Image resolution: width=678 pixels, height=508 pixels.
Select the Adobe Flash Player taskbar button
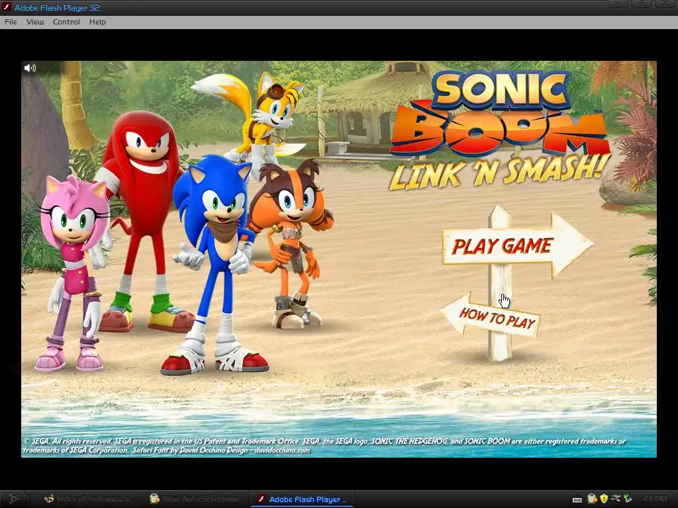tap(302, 499)
